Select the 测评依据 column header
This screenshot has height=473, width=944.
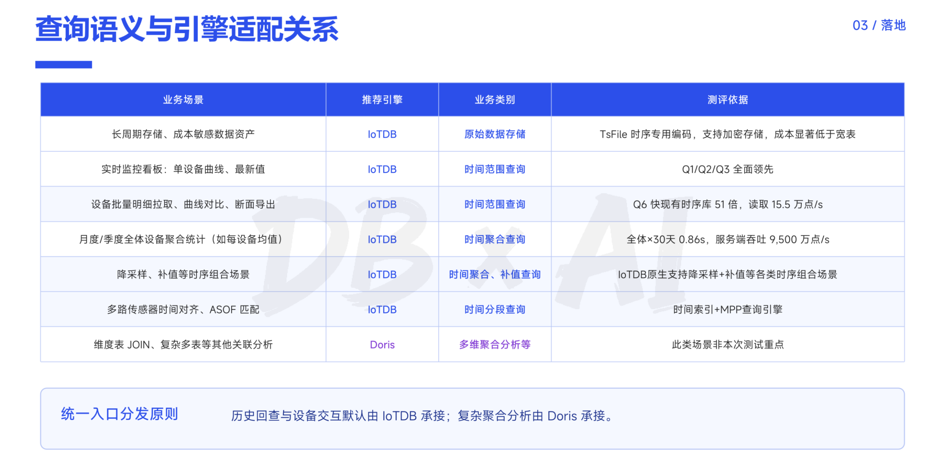727,99
